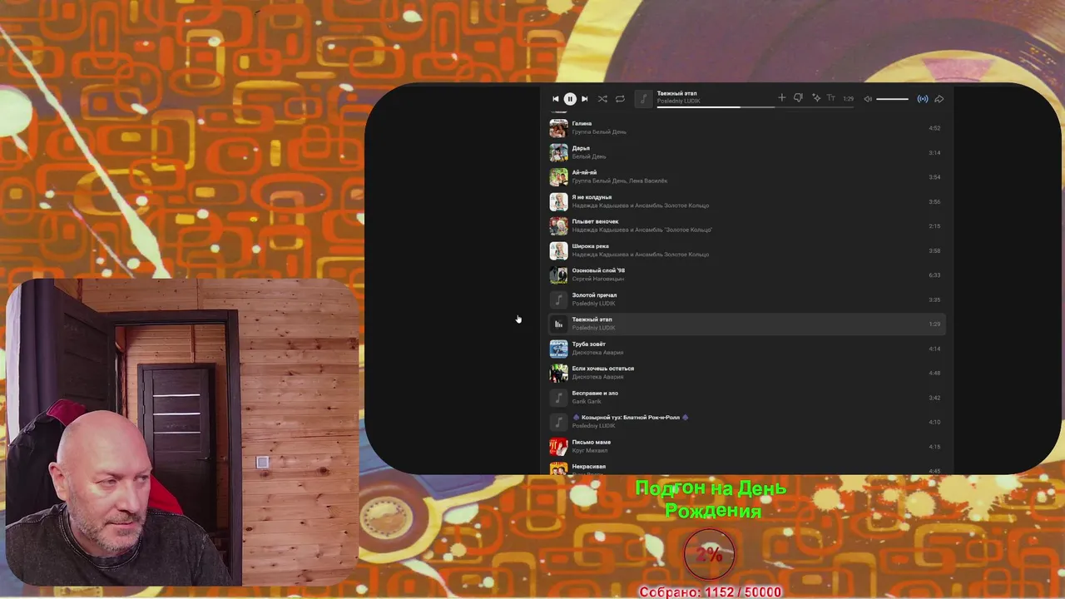Play the song Если хочешь остаться
Screen dimensions: 1065x599
tap(603, 369)
